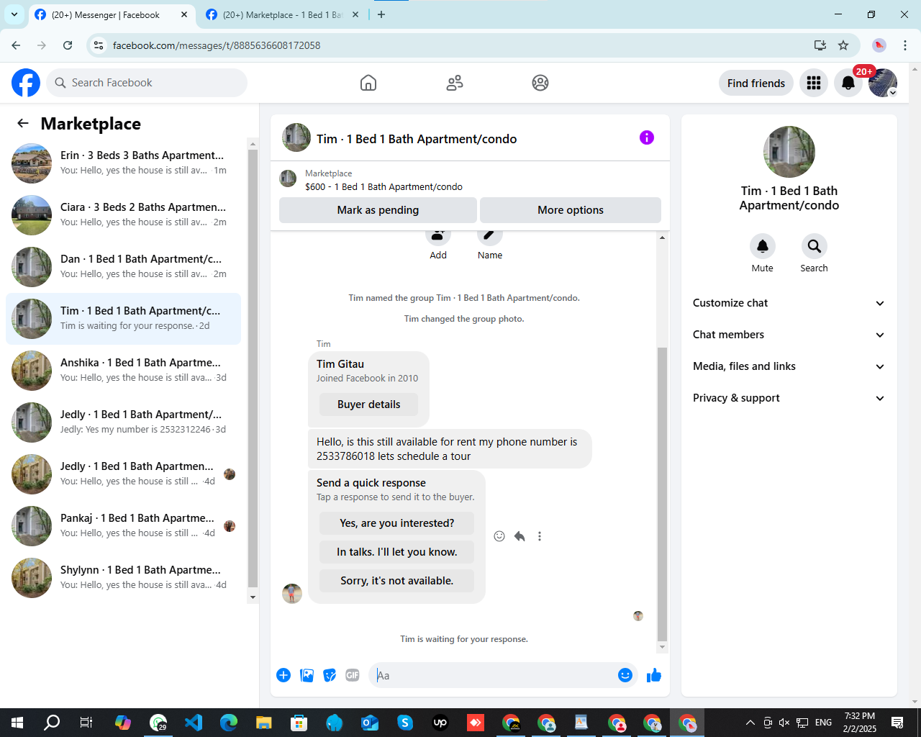
Task: Click the browser address bar URL
Action: point(216,45)
